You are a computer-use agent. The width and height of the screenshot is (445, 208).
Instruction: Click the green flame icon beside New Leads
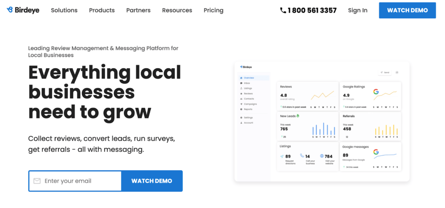298,116
